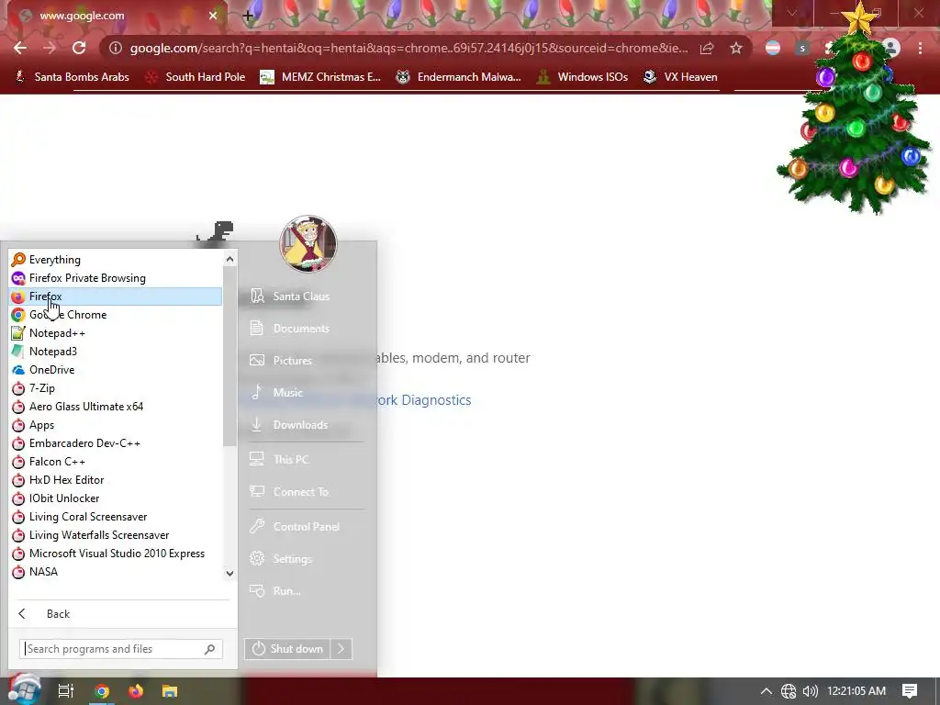Click the Shut down button

point(287,649)
